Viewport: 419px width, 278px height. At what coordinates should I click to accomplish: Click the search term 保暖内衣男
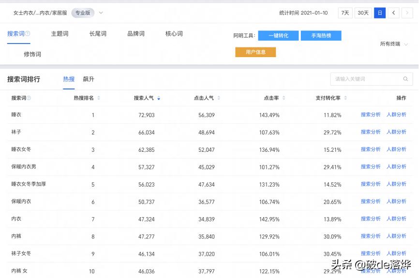24,167
